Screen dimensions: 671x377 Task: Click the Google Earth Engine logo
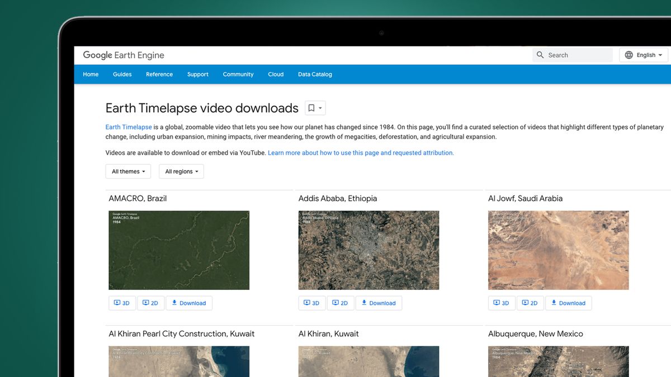[x=123, y=55]
